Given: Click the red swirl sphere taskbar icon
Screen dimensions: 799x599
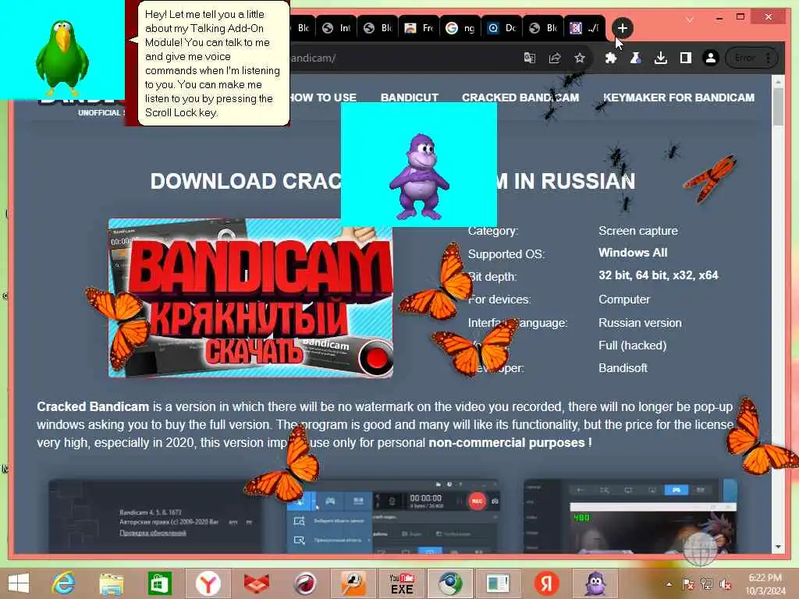Looking at the screenshot, I should pos(305,583).
